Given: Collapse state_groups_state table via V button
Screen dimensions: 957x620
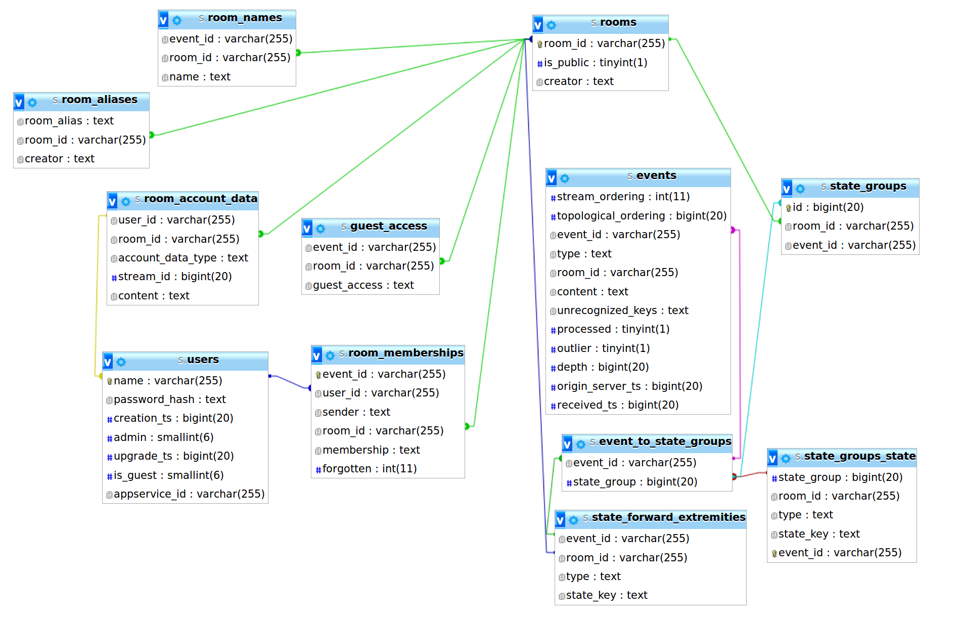Looking at the screenshot, I should pyautogui.click(x=772, y=458).
